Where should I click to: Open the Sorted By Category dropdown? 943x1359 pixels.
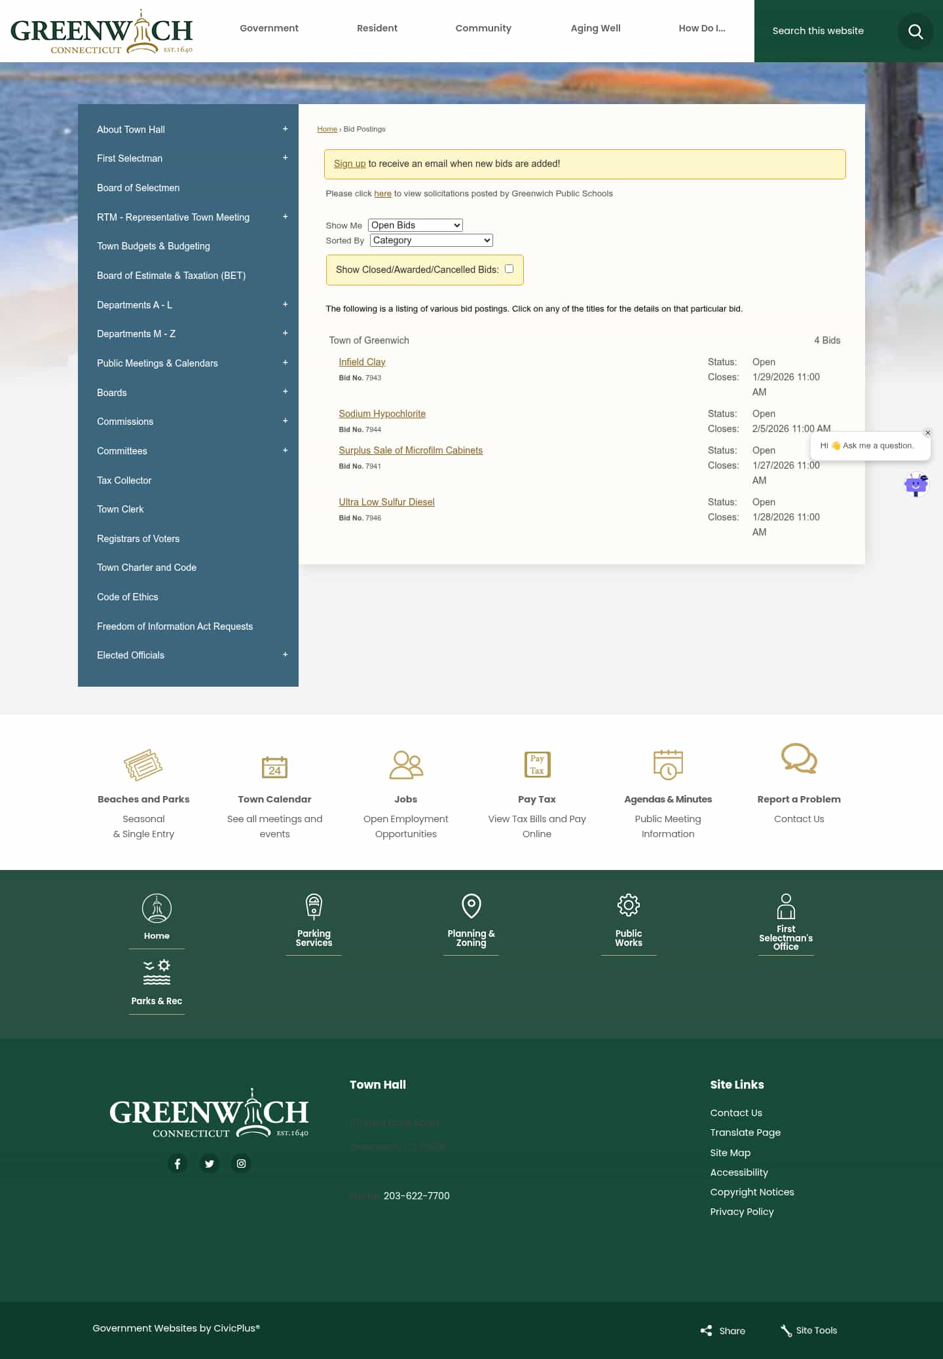pos(431,240)
